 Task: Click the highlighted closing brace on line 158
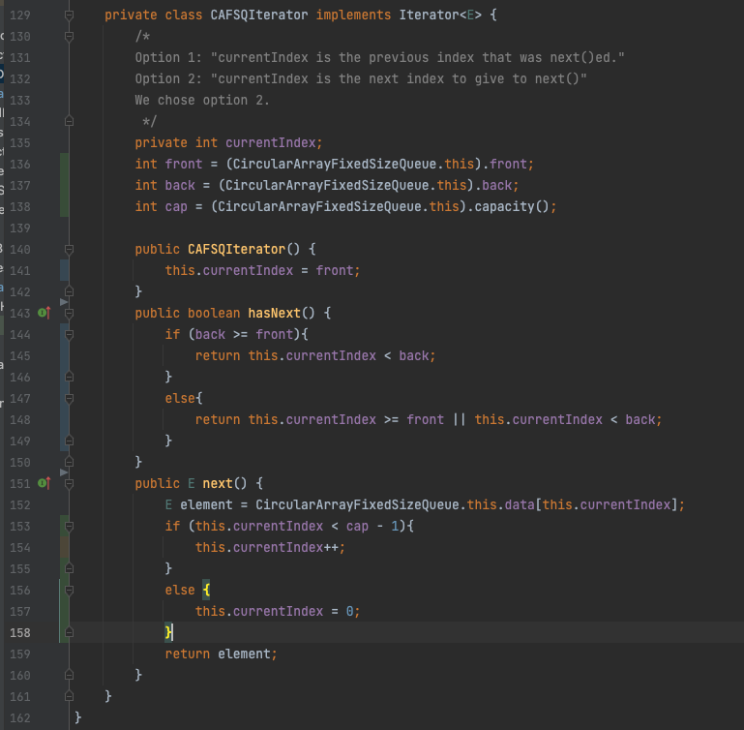(x=168, y=632)
